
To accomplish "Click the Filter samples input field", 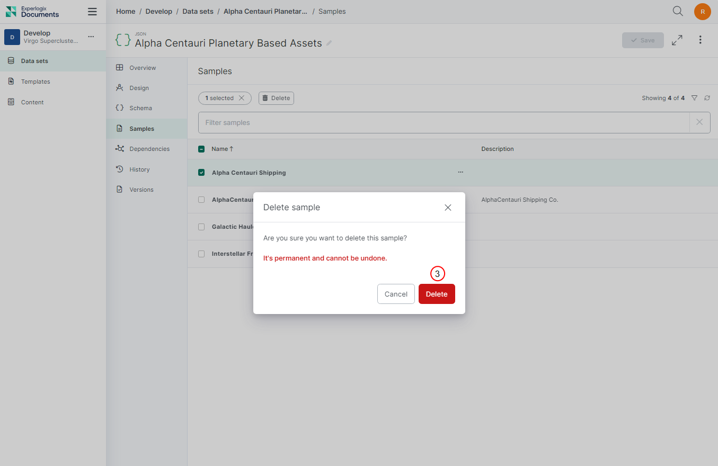I will click(x=443, y=123).
